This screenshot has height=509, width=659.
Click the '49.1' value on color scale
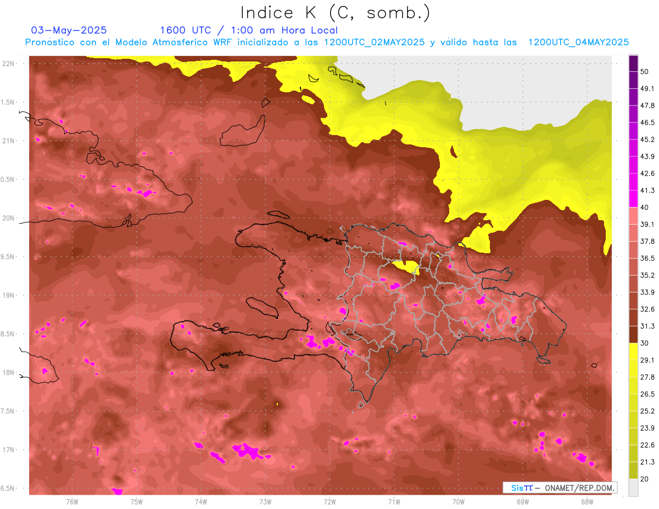(647, 88)
